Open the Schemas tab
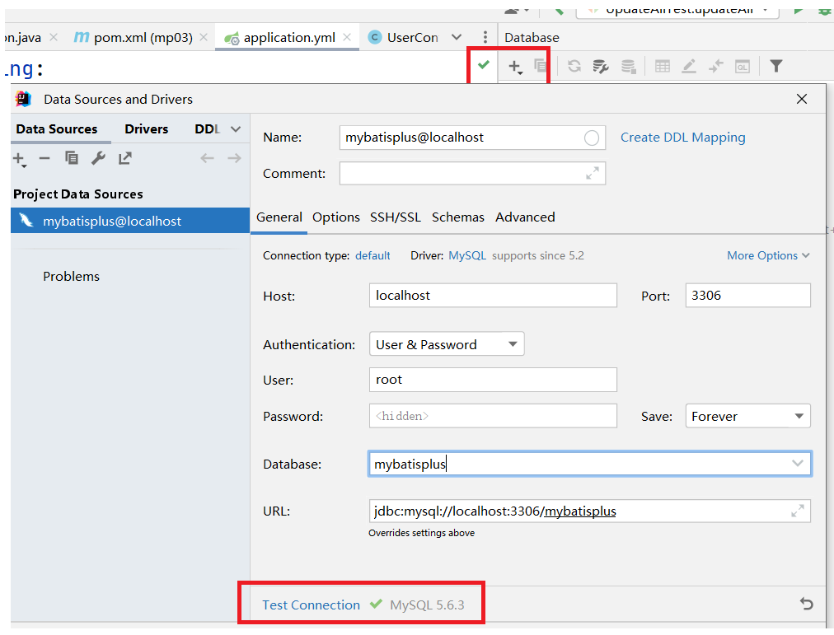Screen dimensions: 834x635 458,217
